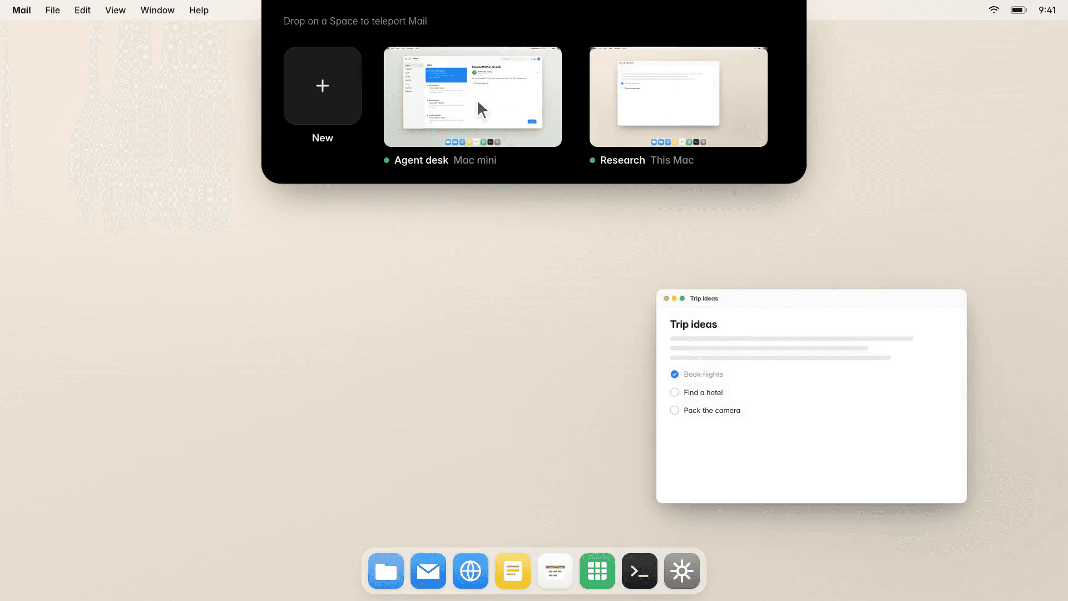Click the Trip ideas window title text
This screenshot has width=1068, height=601.
click(704, 299)
